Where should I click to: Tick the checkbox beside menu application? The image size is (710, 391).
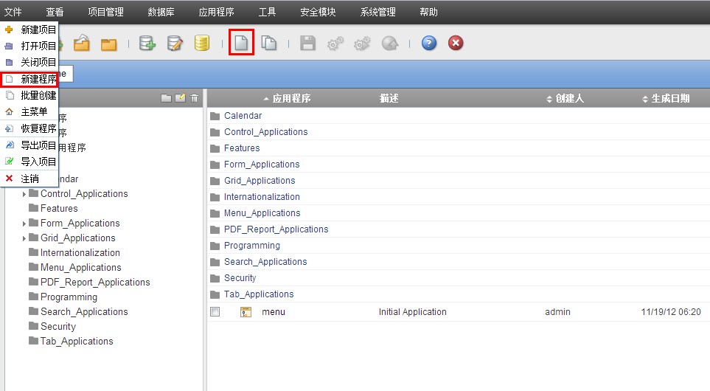point(215,312)
